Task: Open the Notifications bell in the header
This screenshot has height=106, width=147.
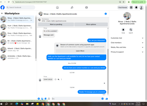Action: 136,7
